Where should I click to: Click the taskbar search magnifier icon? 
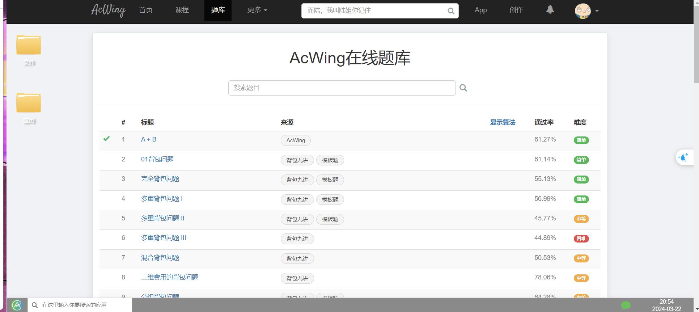tap(35, 305)
